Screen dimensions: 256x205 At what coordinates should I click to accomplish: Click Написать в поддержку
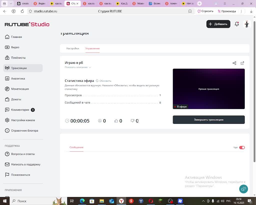pos(22,164)
